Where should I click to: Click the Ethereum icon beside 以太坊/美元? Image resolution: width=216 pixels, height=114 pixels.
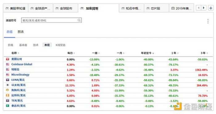[8, 85]
